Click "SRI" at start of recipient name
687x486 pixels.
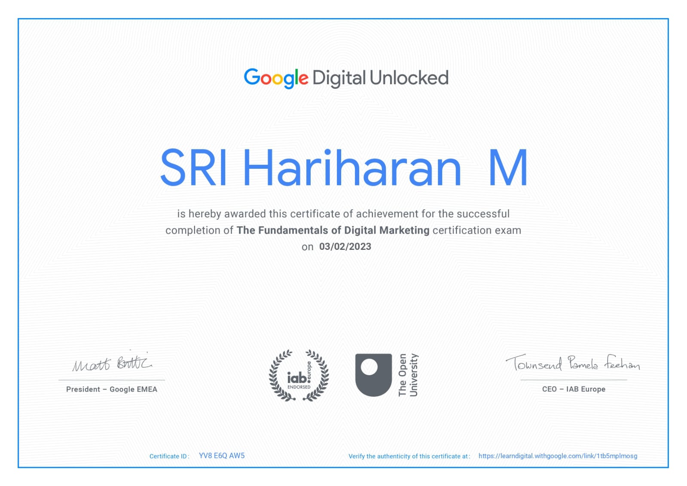point(193,168)
